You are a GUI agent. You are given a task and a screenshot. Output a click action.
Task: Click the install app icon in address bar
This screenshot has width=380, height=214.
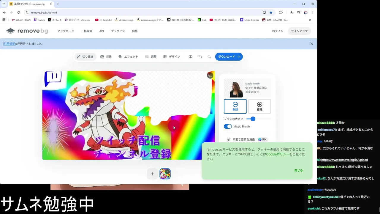[265, 12]
